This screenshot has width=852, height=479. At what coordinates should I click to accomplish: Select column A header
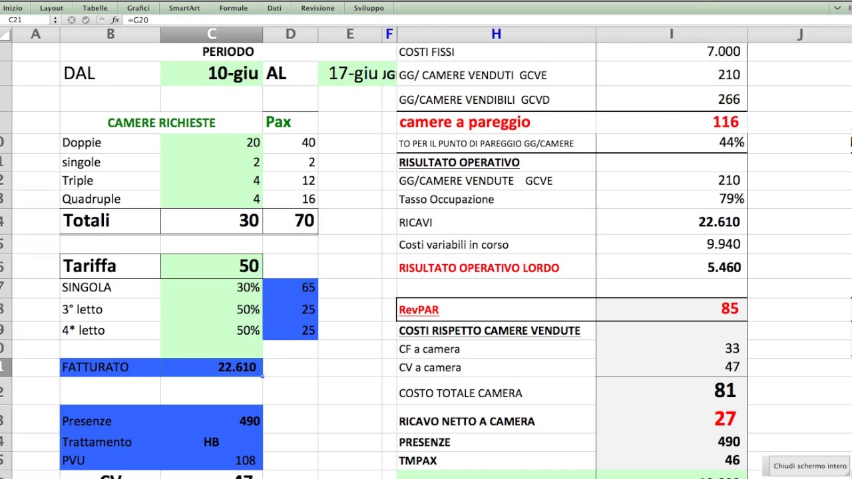pos(35,34)
